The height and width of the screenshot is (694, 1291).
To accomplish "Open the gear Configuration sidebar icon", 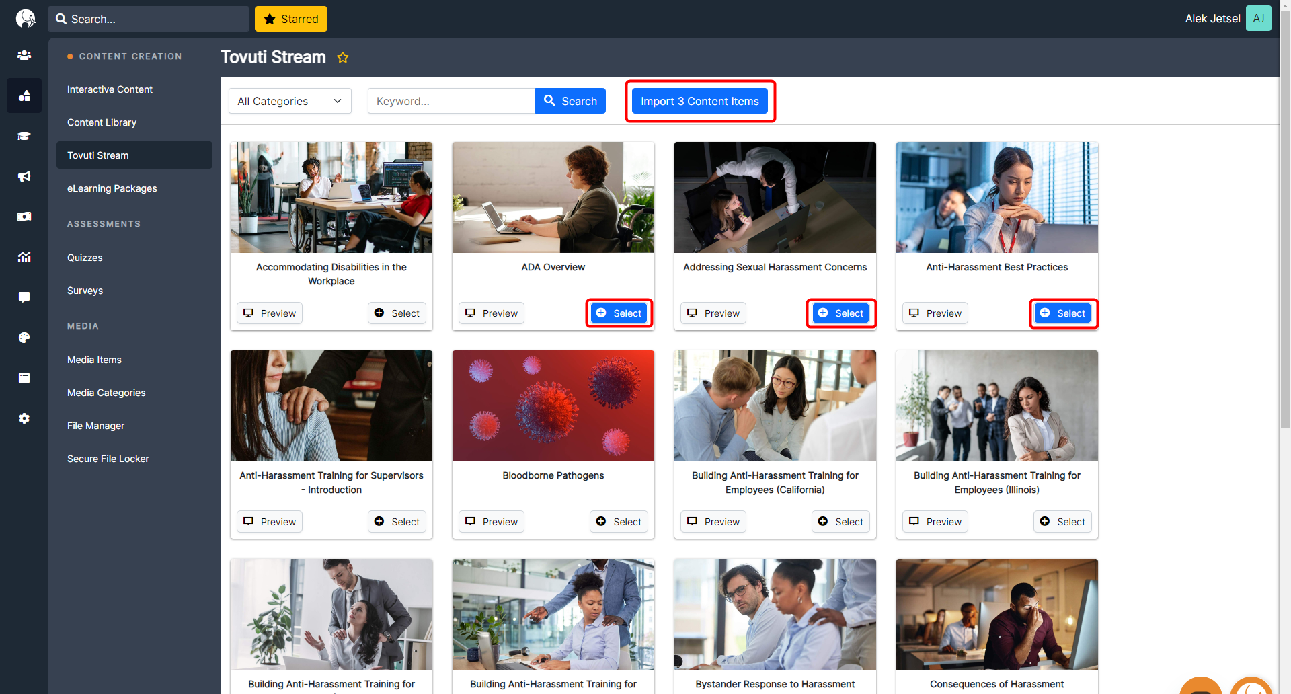I will coord(24,418).
